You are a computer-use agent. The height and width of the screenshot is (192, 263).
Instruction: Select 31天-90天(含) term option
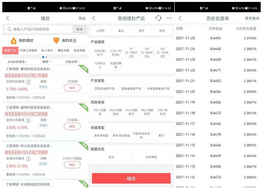click(x=115, y=52)
